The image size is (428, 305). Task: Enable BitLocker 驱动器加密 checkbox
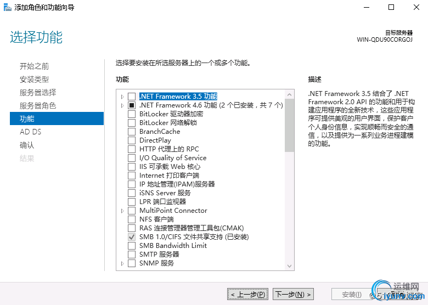pyautogui.click(x=132, y=114)
